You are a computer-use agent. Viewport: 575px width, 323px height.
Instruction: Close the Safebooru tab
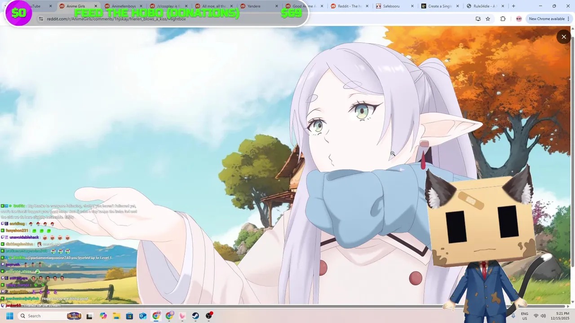pos(412,6)
